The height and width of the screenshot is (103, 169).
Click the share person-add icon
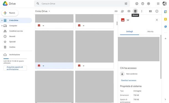122,11
